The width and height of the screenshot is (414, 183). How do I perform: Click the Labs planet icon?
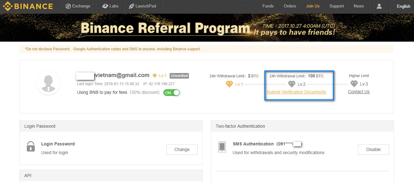pos(105,6)
